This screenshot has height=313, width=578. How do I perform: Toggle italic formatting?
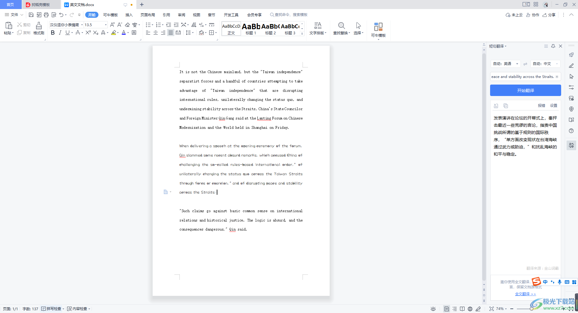pyautogui.click(x=60, y=33)
